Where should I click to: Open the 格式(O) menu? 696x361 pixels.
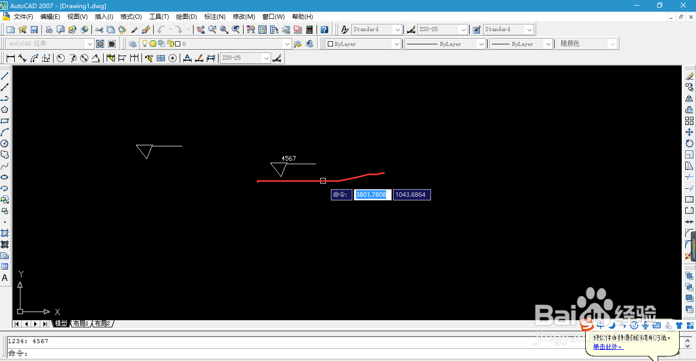131,17
